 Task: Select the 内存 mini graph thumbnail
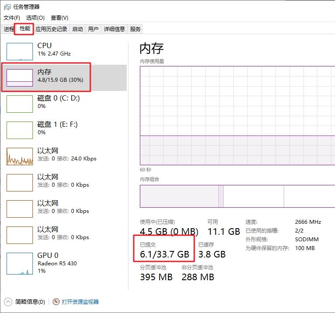(20, 78)
